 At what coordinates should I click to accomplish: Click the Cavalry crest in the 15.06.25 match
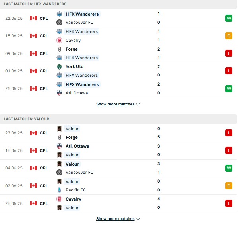tap(59, 40)
